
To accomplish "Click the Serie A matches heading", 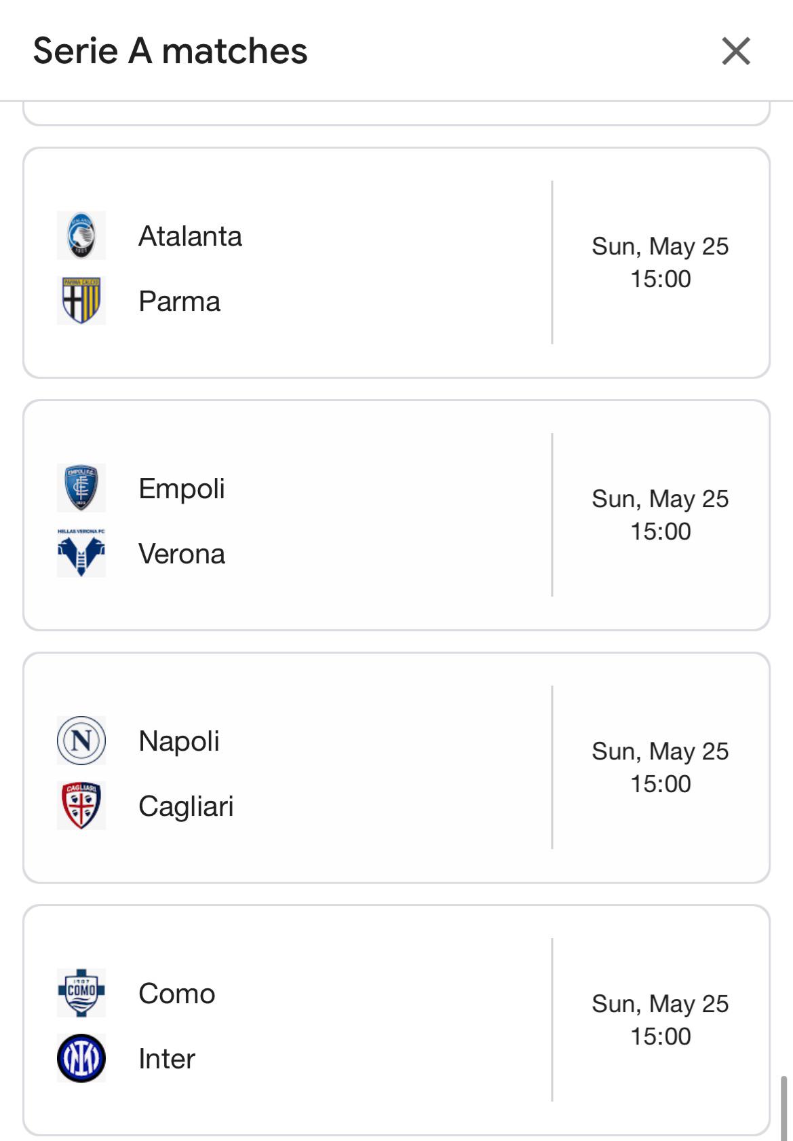I will pyautogui.click(x=170, y=51).
